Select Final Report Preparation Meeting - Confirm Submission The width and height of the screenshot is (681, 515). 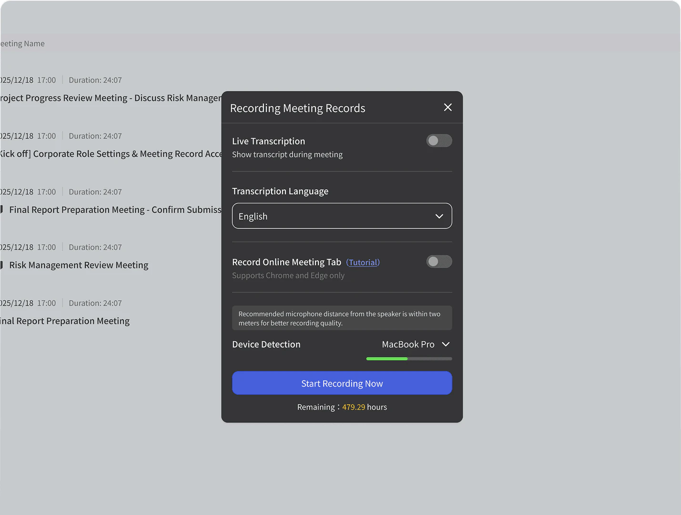pos(115,210)
